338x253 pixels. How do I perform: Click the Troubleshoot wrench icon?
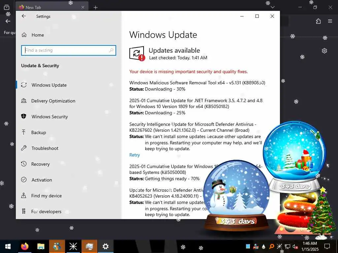[24, 148]
